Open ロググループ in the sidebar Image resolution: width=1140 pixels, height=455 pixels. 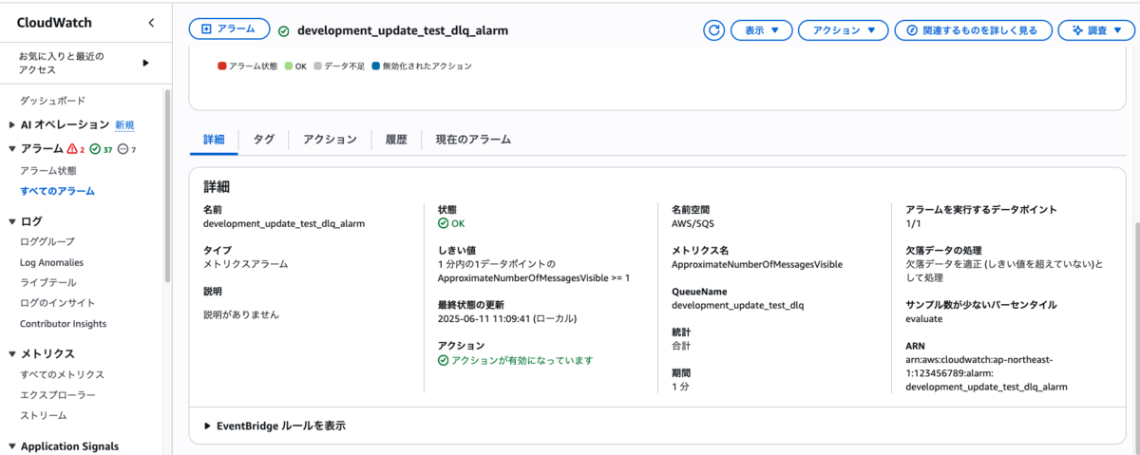(47, 242)
